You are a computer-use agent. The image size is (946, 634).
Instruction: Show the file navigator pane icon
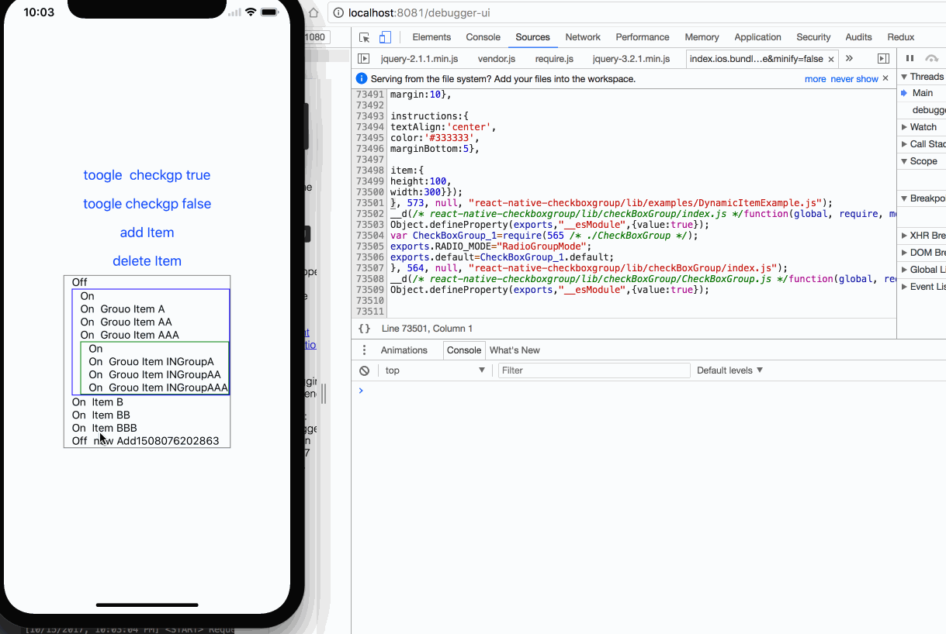(x=363, y=59)
